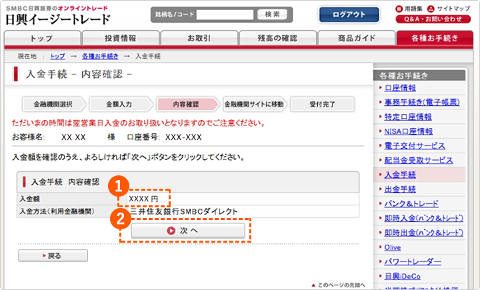Open Olive sidebar link
The height and width of the screenshot is (290, 480).
tap(393, 247)
